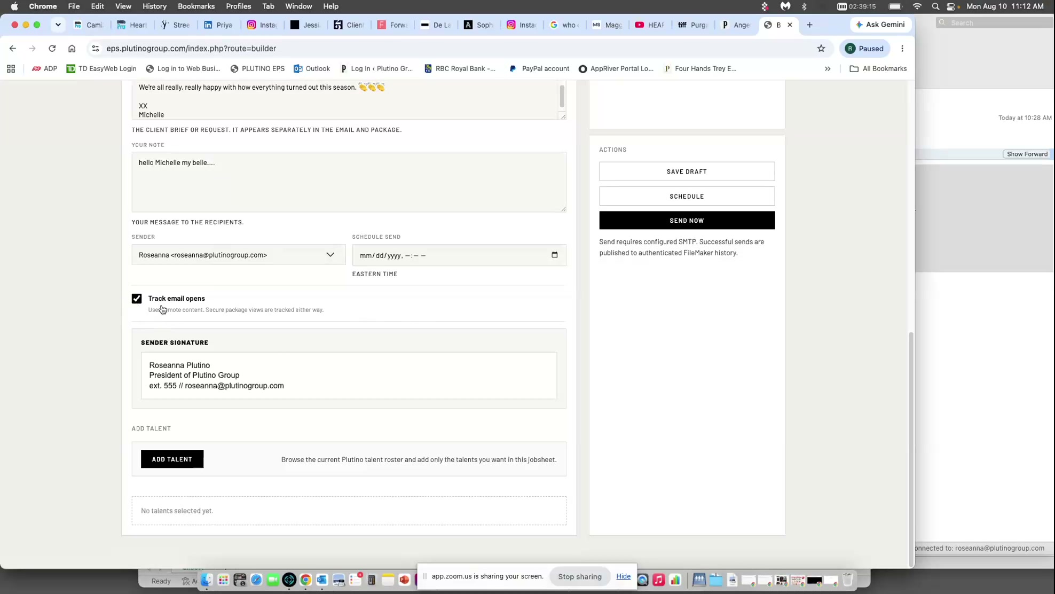Open the History menu

[x=154, y=6]
